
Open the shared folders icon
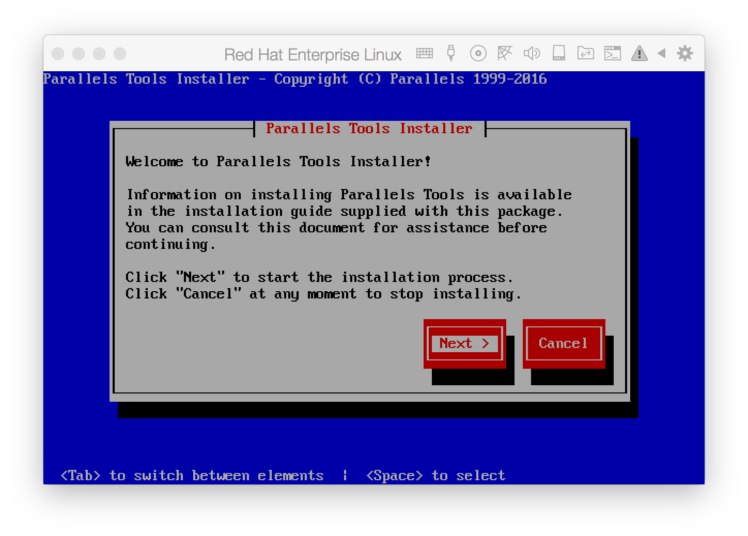tap(585, 53)
